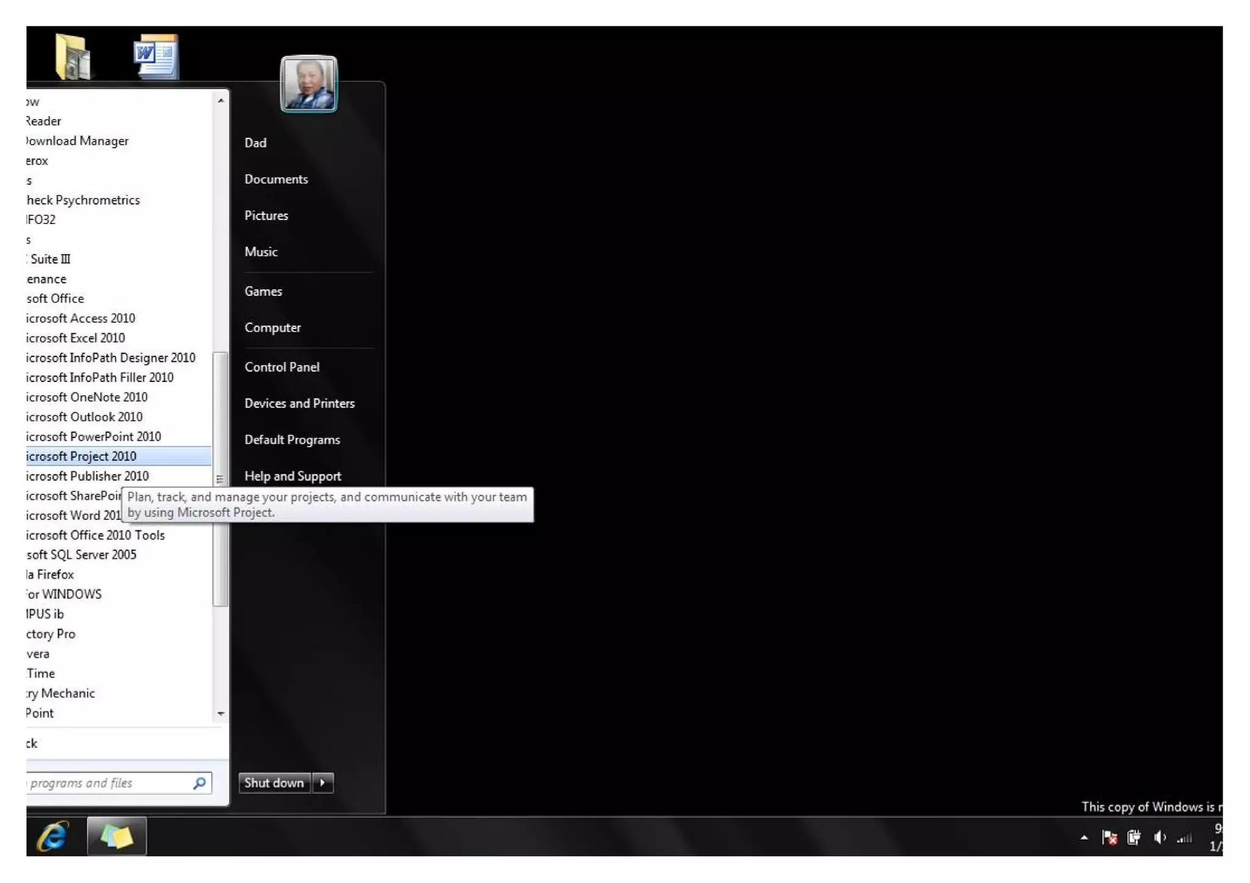Image resolution: width=1250 pixels, height=883 pixels.
Task: Launch Microsoft PowerPoint 2010
Action: pyautogui.click(x=95, y=437)
